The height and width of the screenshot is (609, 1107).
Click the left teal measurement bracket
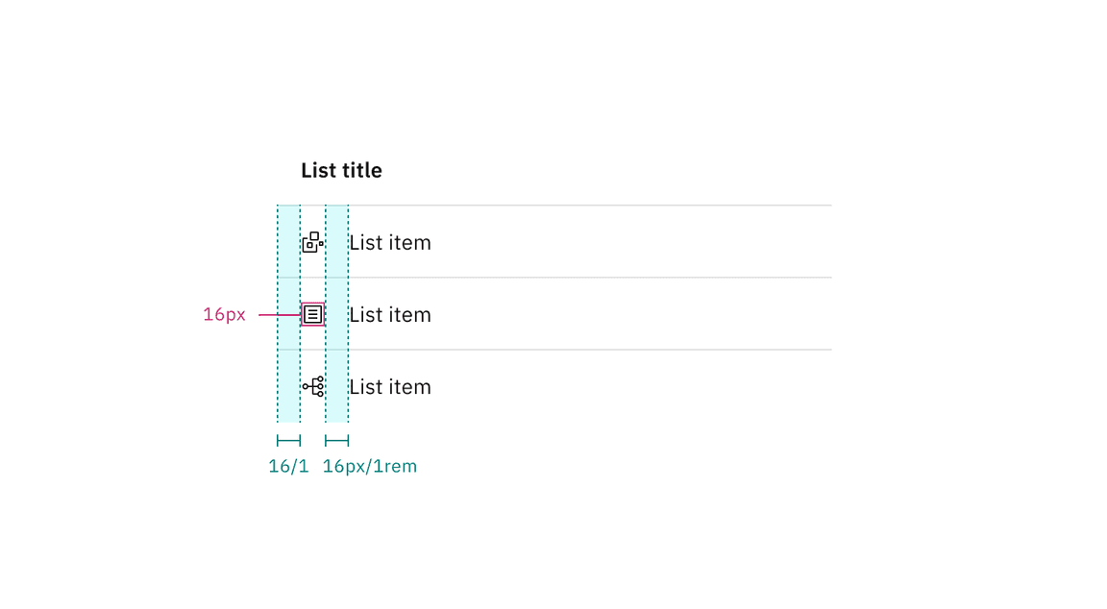[288, 441]
